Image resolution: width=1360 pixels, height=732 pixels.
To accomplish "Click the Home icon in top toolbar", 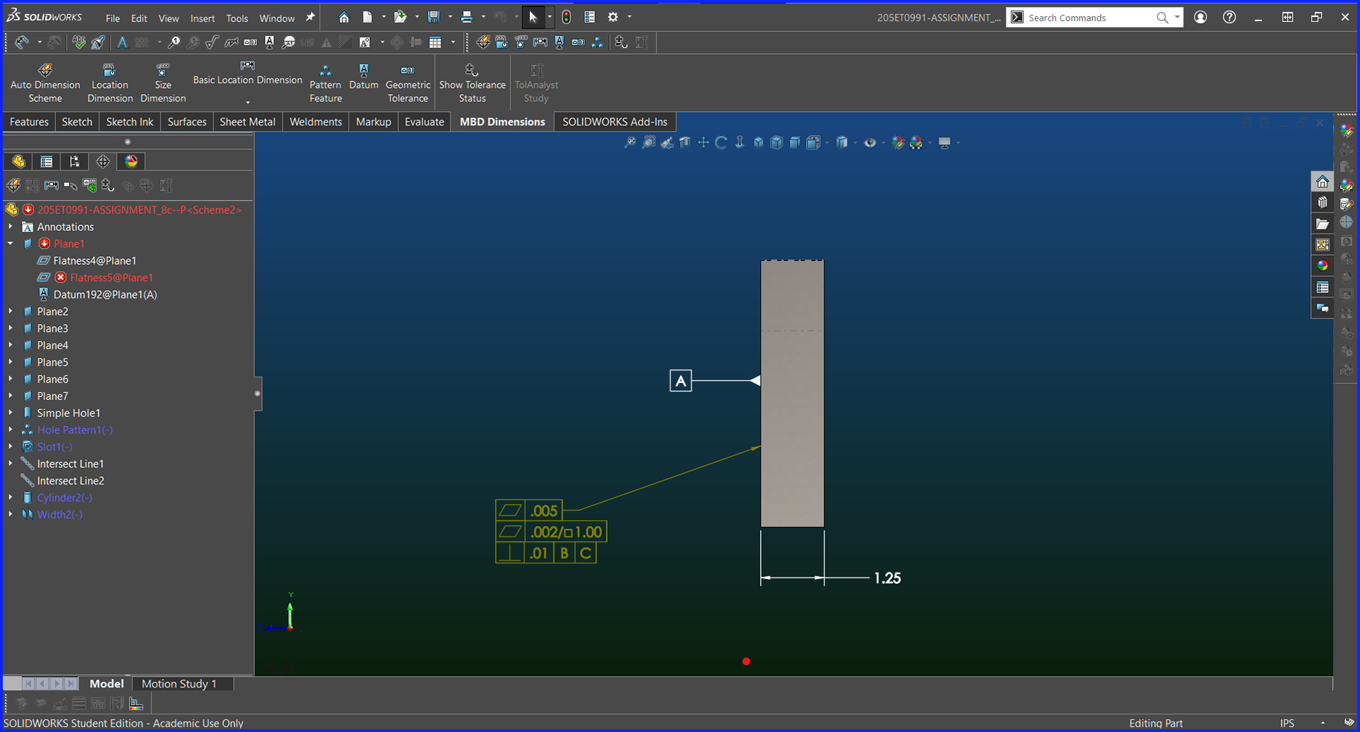I will coord(344,17).
